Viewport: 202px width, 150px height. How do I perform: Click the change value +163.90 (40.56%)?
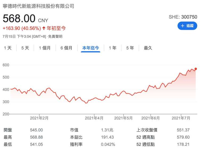[x=22, y=28]
